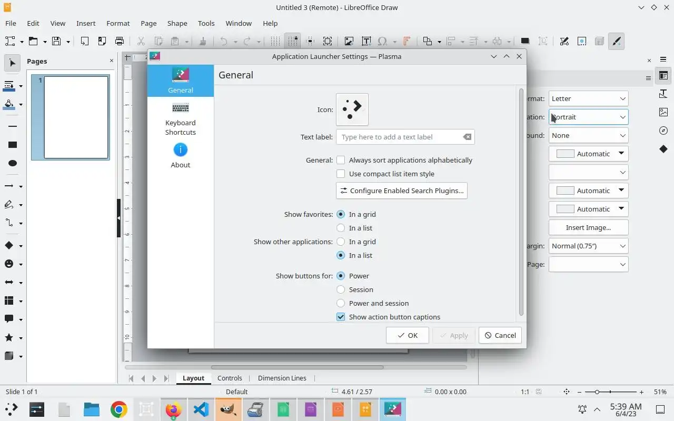674x421 pixels.
Task: Select the Session buttons radio option
Action: 355,289
